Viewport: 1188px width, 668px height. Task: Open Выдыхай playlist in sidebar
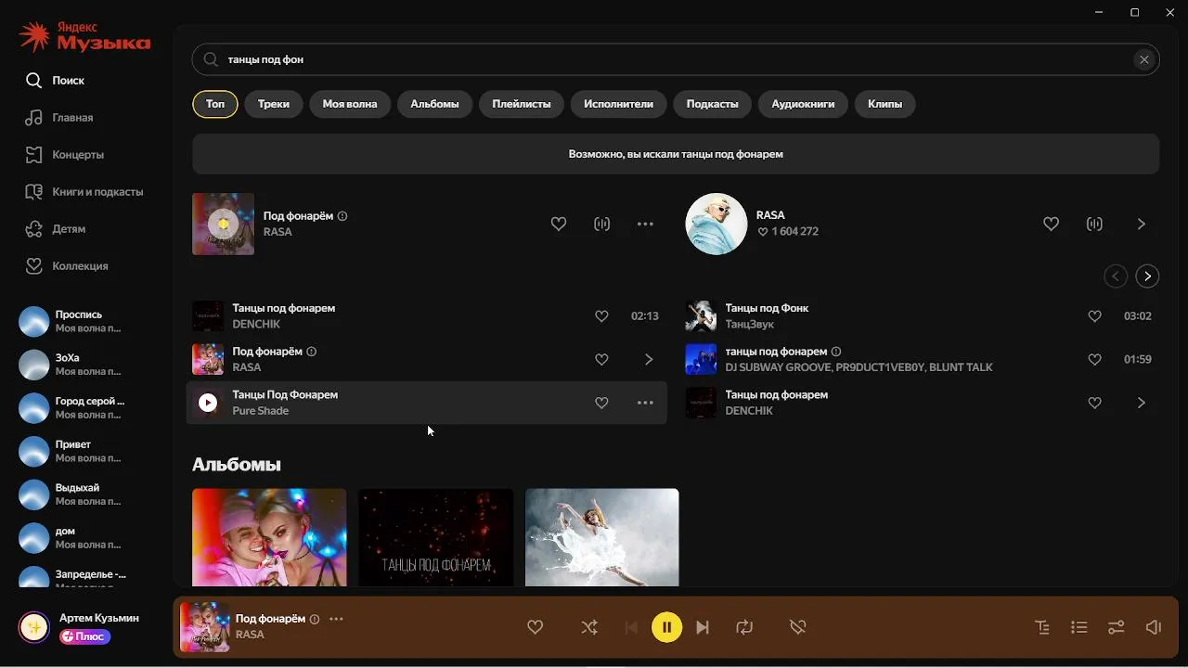coord(74,495)
